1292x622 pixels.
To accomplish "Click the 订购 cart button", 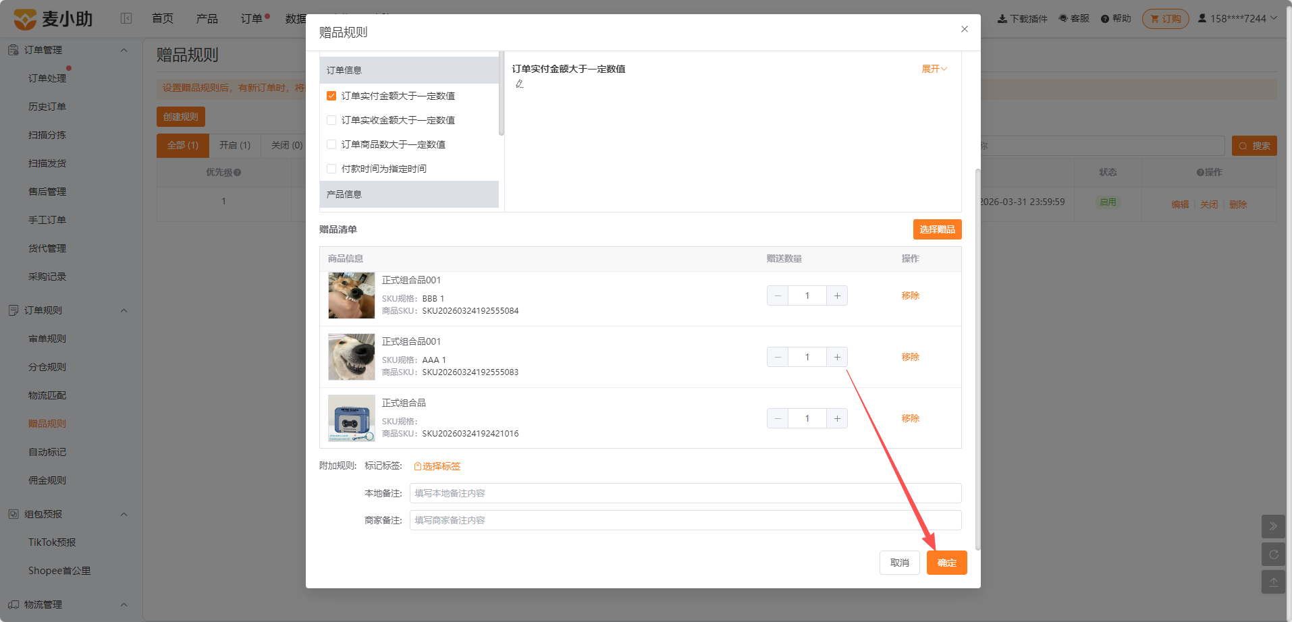I will pos(1166,19).
